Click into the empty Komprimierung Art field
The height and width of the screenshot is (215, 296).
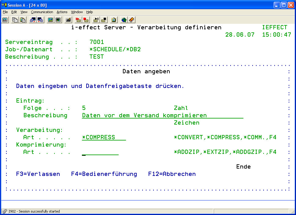pos(100,152)
